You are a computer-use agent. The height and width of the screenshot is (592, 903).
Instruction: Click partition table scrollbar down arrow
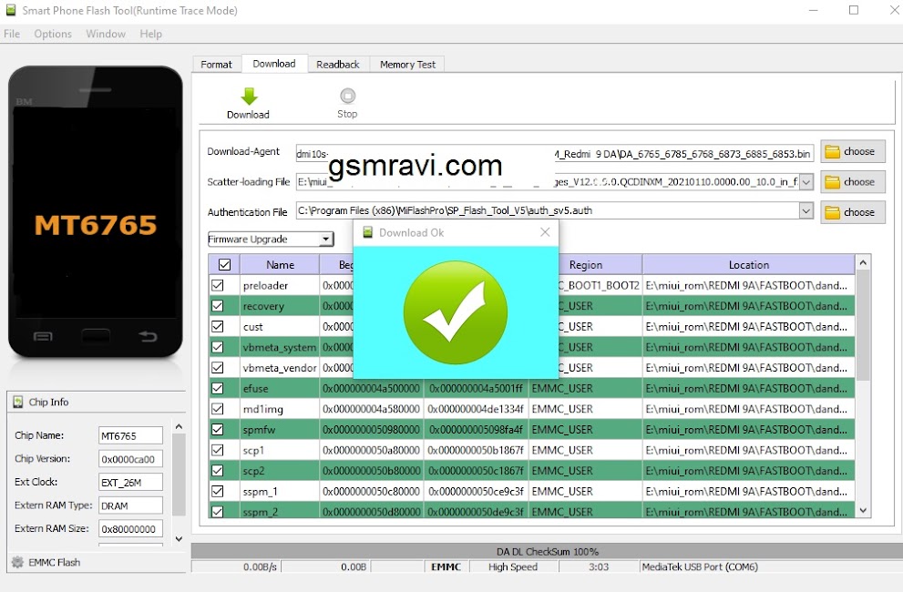pyautogui.click(x=863, y=510)
